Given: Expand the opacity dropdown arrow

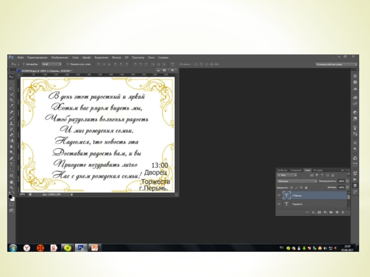Looking at the screenshot, I should point(347,181).
